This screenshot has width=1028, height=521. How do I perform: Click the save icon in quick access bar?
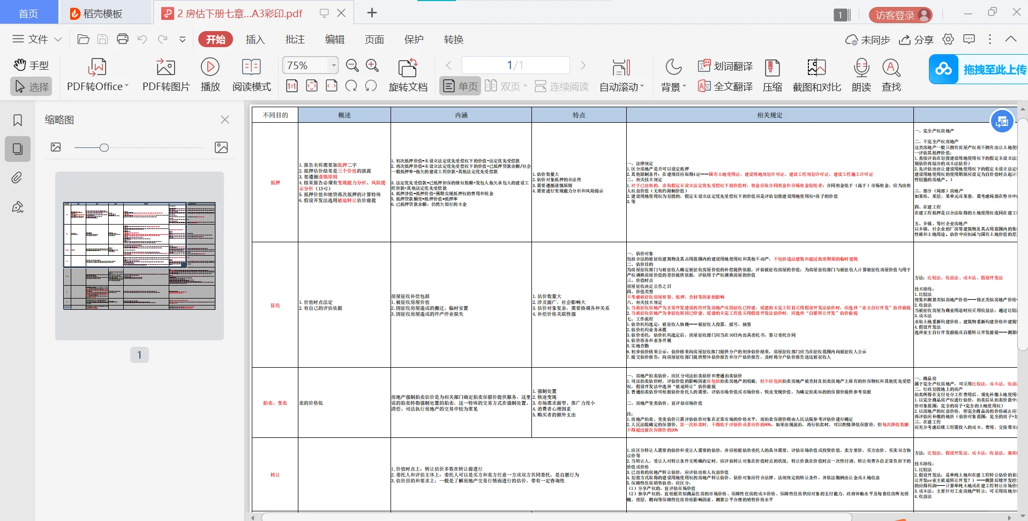tap(103, 39)
